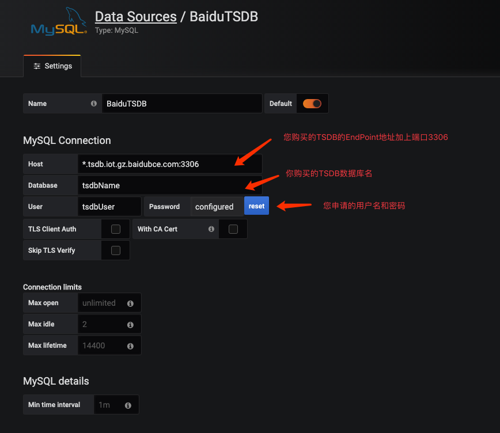500x433 pixels.
Task: Click the info icon in Max idle field
Action: (130, 325)
